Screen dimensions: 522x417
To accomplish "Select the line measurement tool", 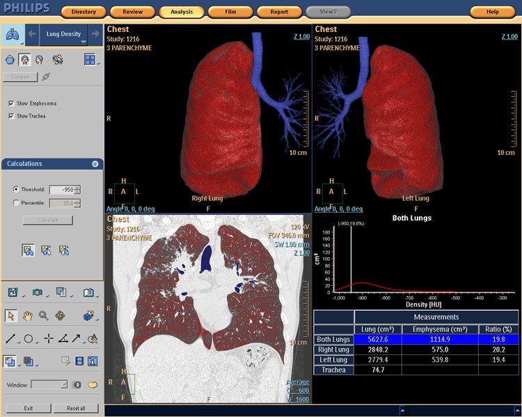I will (x=10, y=339).
